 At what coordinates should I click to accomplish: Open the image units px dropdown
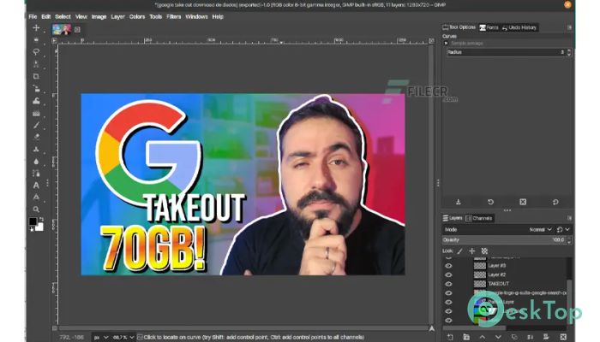pos(100,338)
